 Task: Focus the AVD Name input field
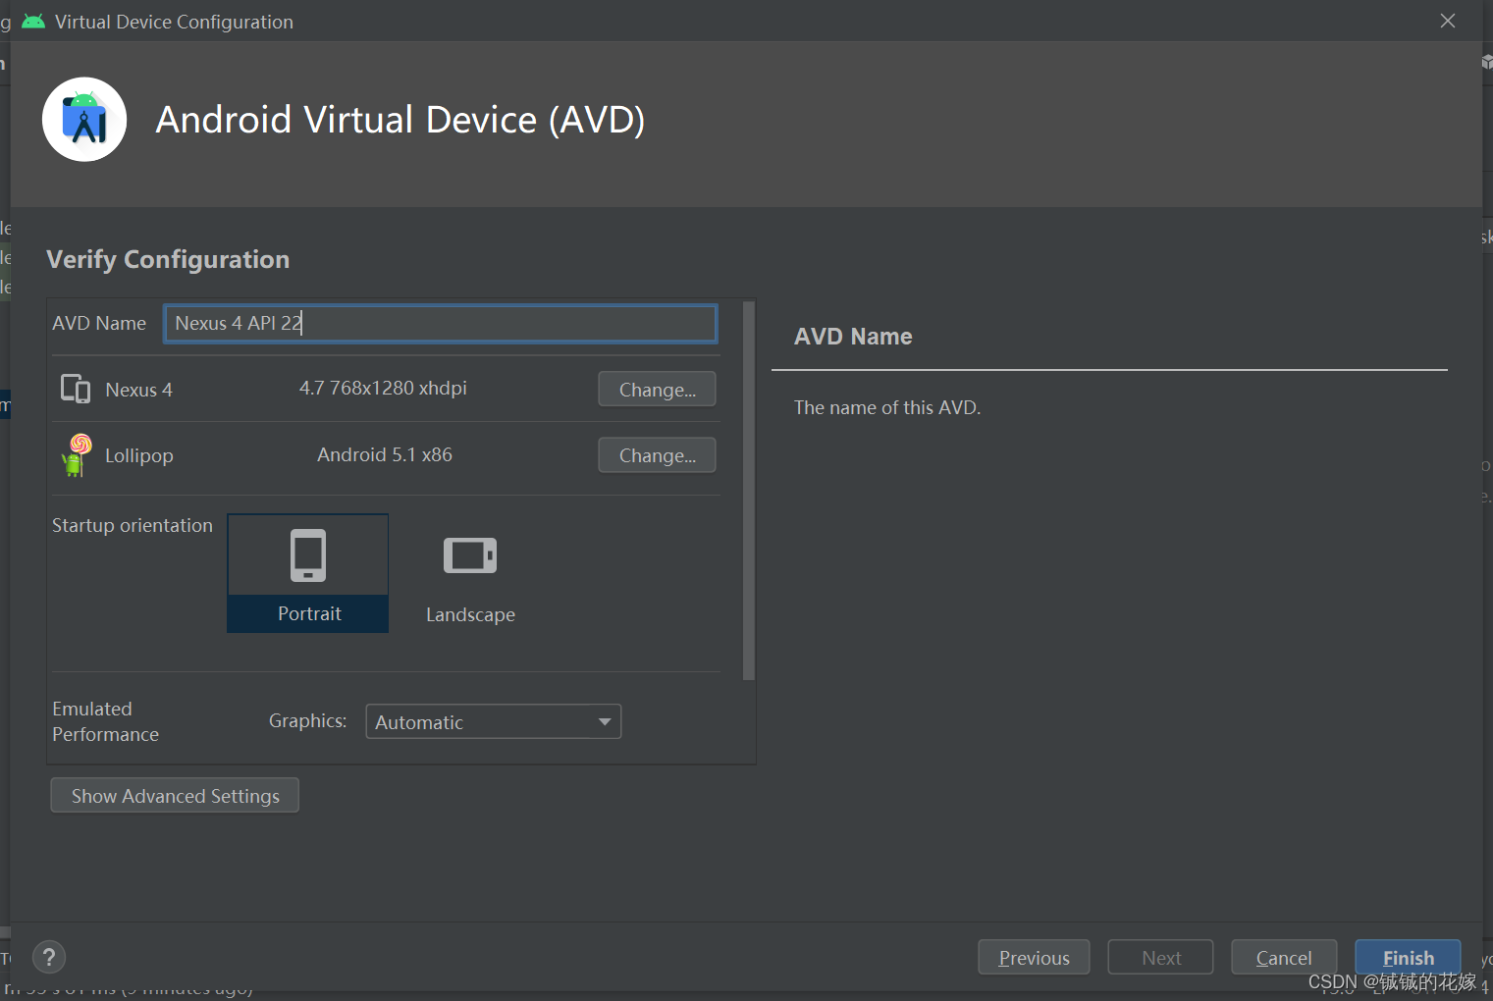click(x=441, y=323)
